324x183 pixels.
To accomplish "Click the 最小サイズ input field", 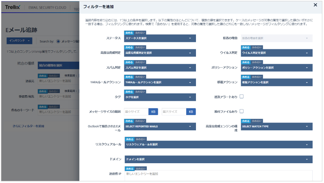I will pyautogui.click(x=136, y=112).
